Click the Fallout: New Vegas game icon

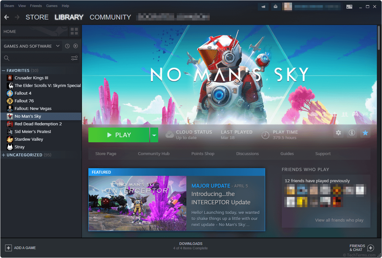10,108
